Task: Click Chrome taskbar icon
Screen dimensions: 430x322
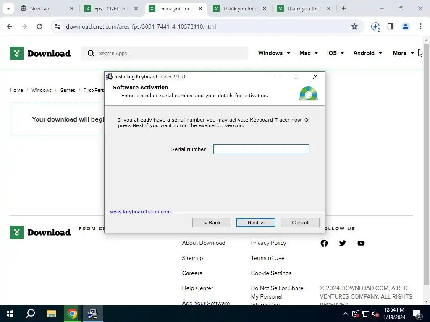Action: tap(72, 314)
